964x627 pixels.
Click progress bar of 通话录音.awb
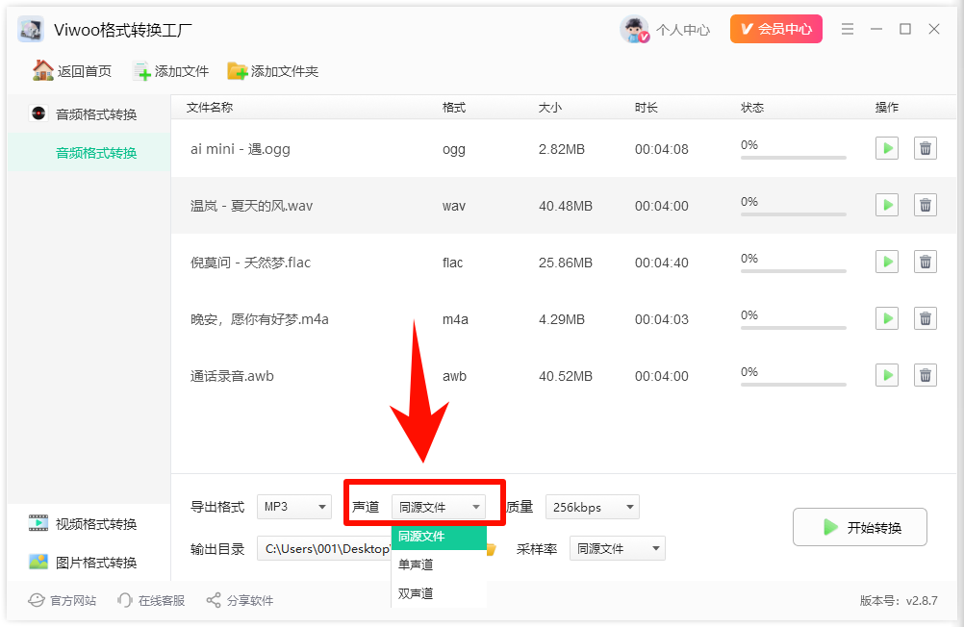[793, 385]
